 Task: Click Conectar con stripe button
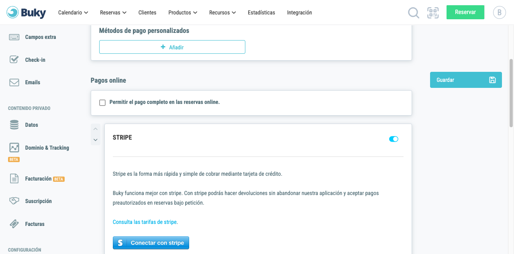[x=151, y=243]
